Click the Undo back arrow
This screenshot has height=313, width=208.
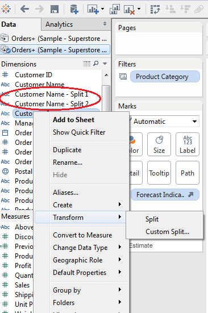click(x=25, y=9)
